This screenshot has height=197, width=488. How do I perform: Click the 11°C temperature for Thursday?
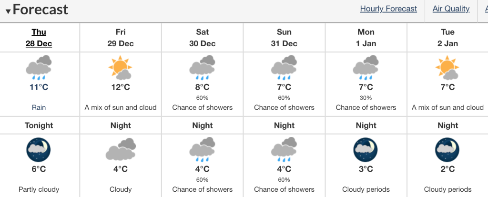point(39,87)
